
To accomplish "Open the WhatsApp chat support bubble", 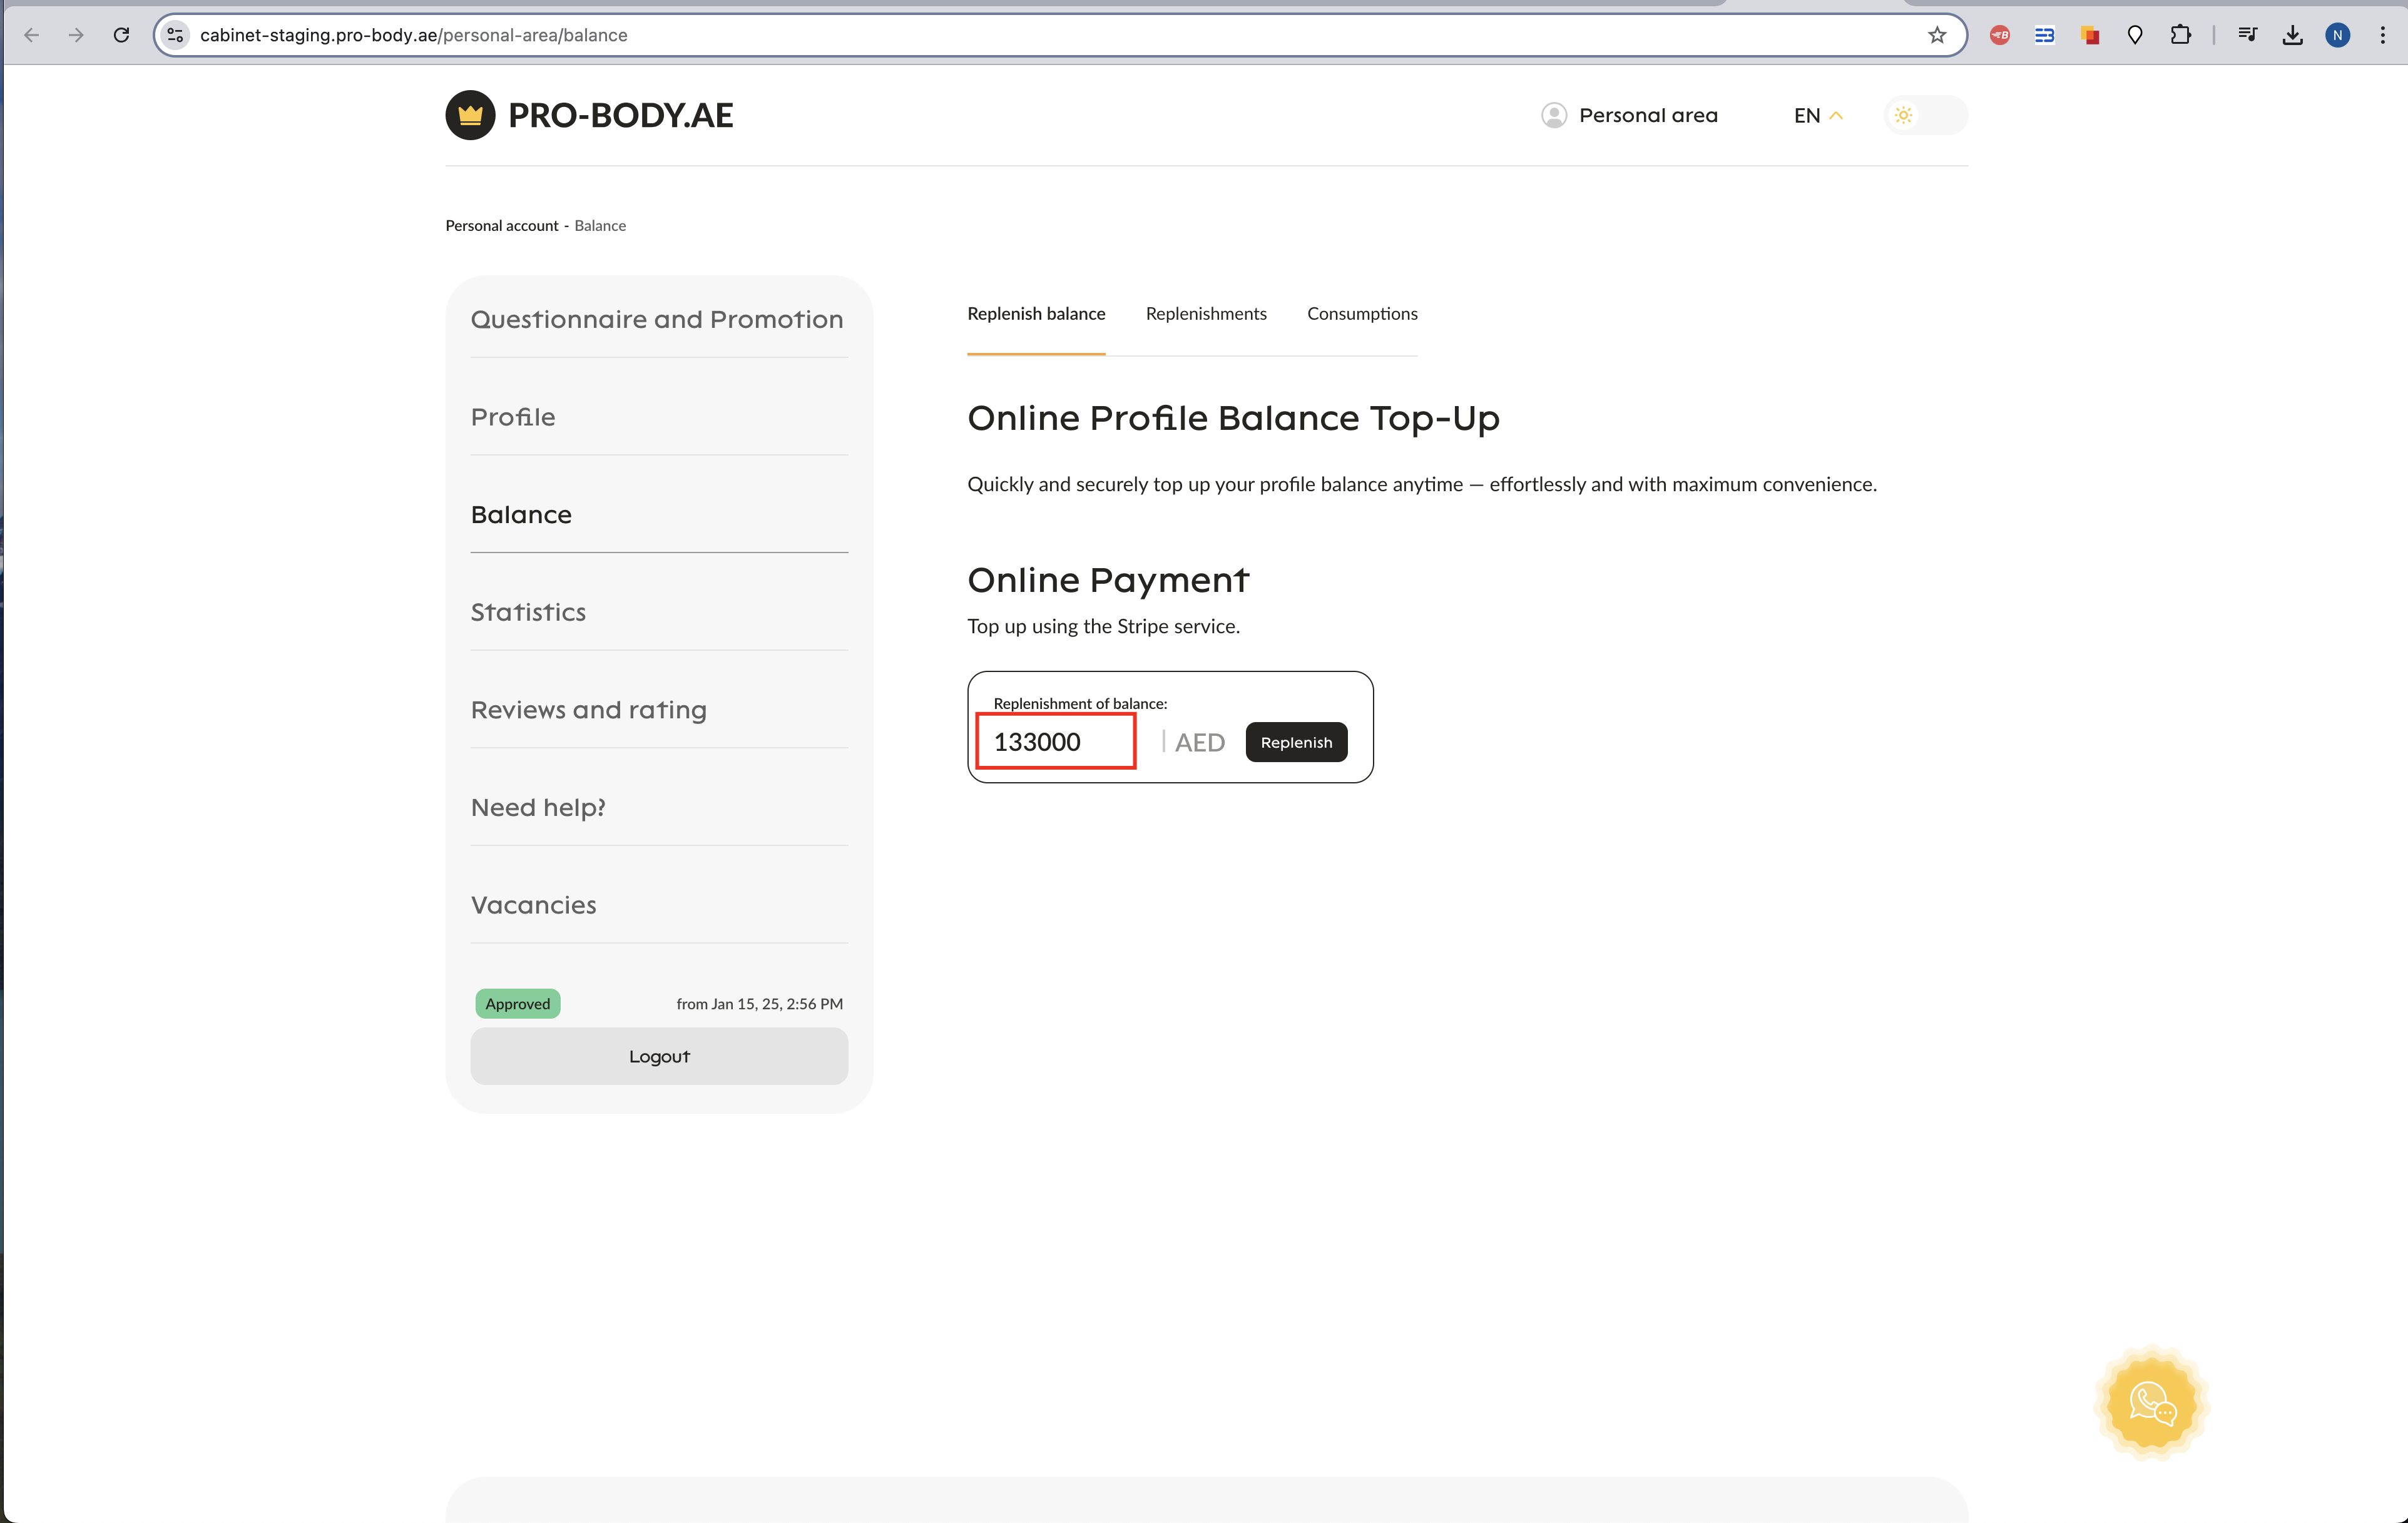I will click(2151, 1403).
